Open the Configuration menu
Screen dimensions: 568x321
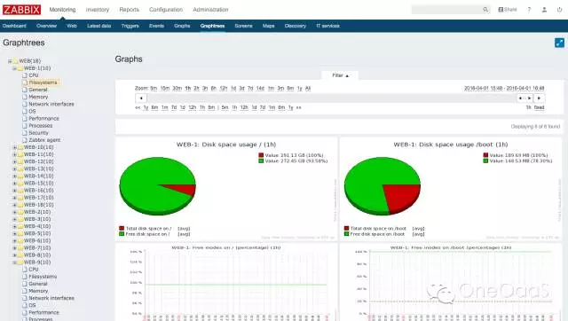(166, 10)
